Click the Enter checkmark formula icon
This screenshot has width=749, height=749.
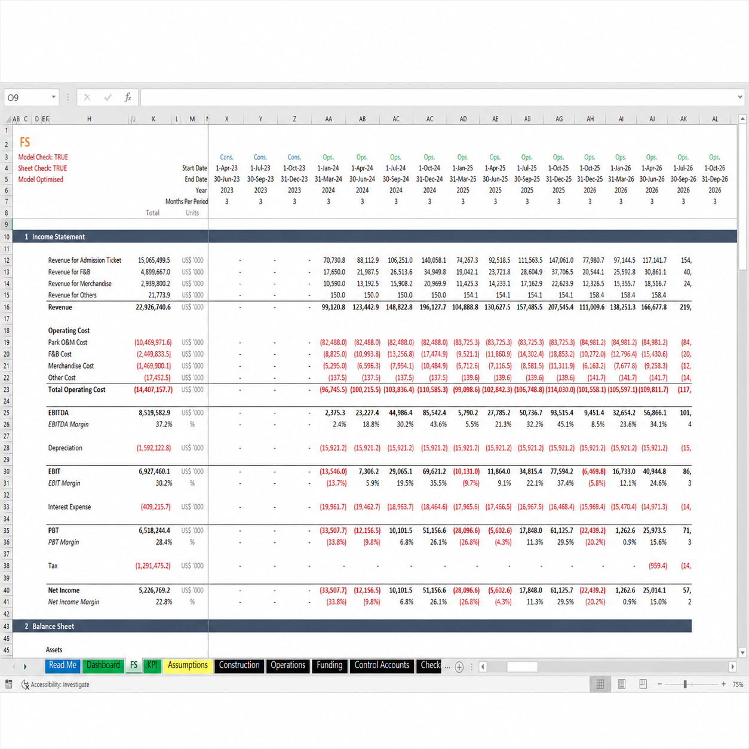click(x=108, y=97)
